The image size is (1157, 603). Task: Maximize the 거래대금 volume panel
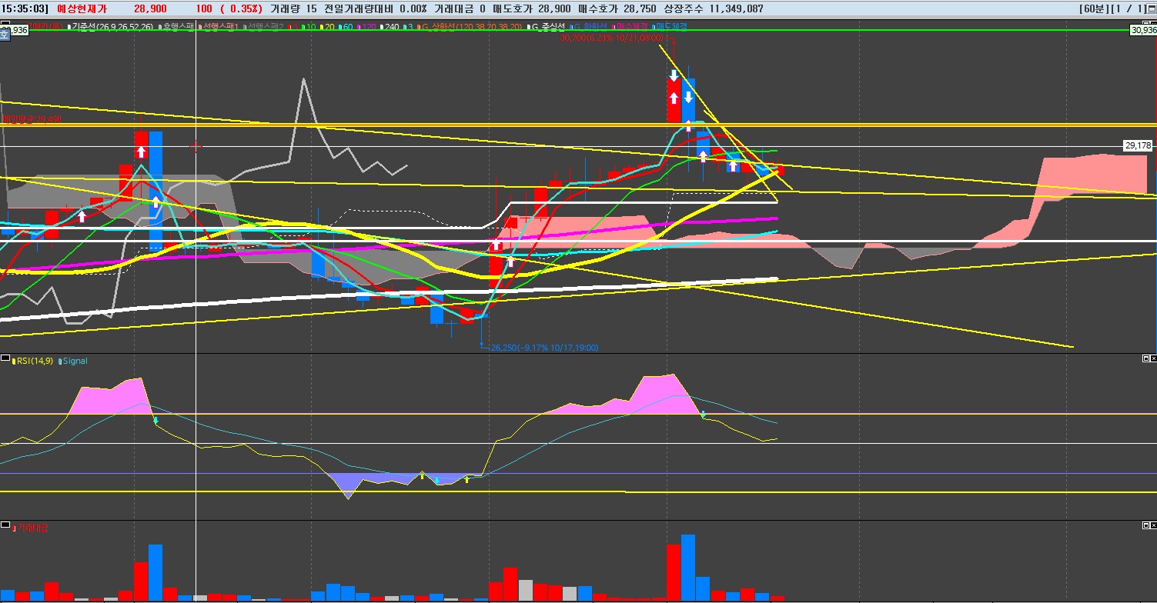1145,525
